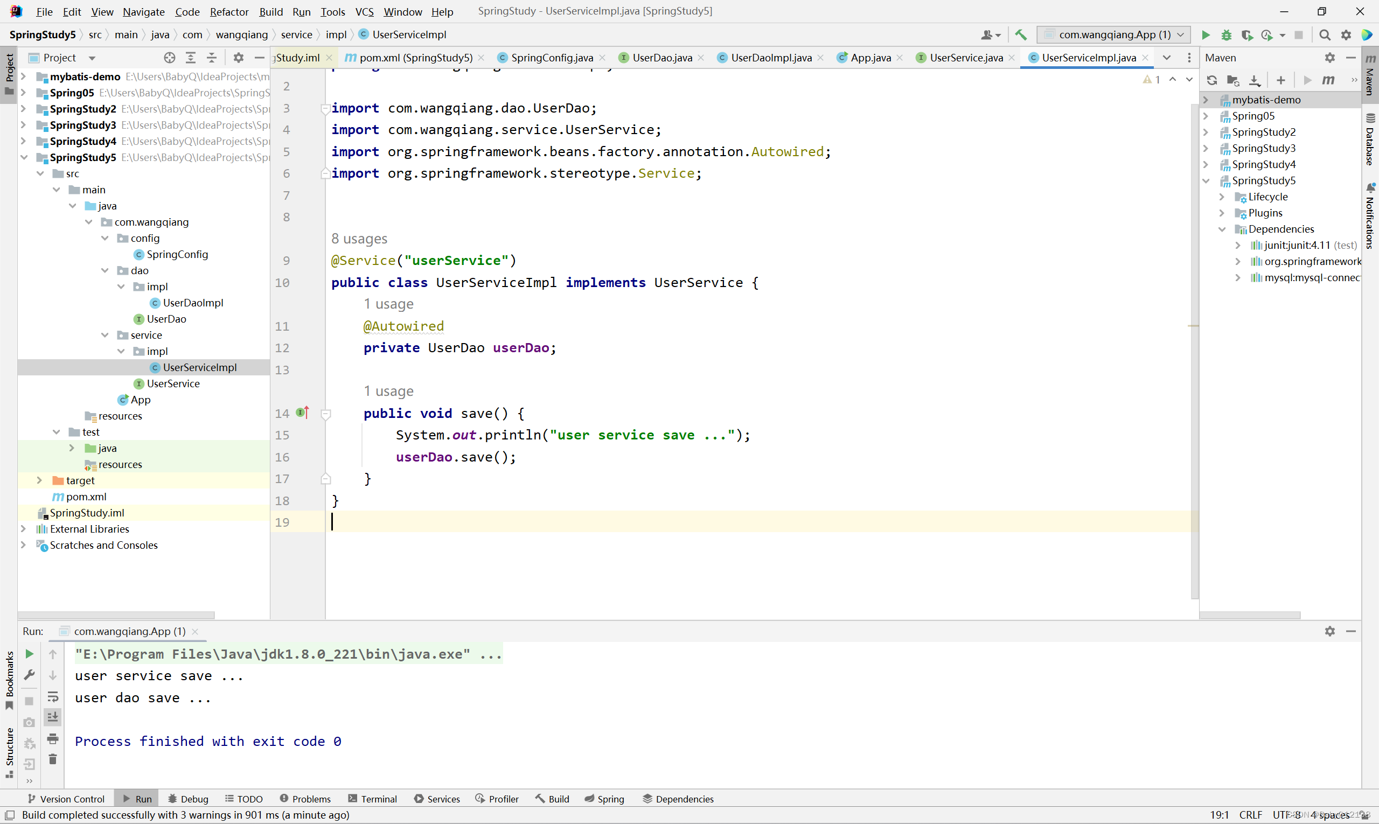Open the code-with-me user icon dropdown
This screenshot has width=1379, height=824.
pyautogui.click(x=990, y=35)
